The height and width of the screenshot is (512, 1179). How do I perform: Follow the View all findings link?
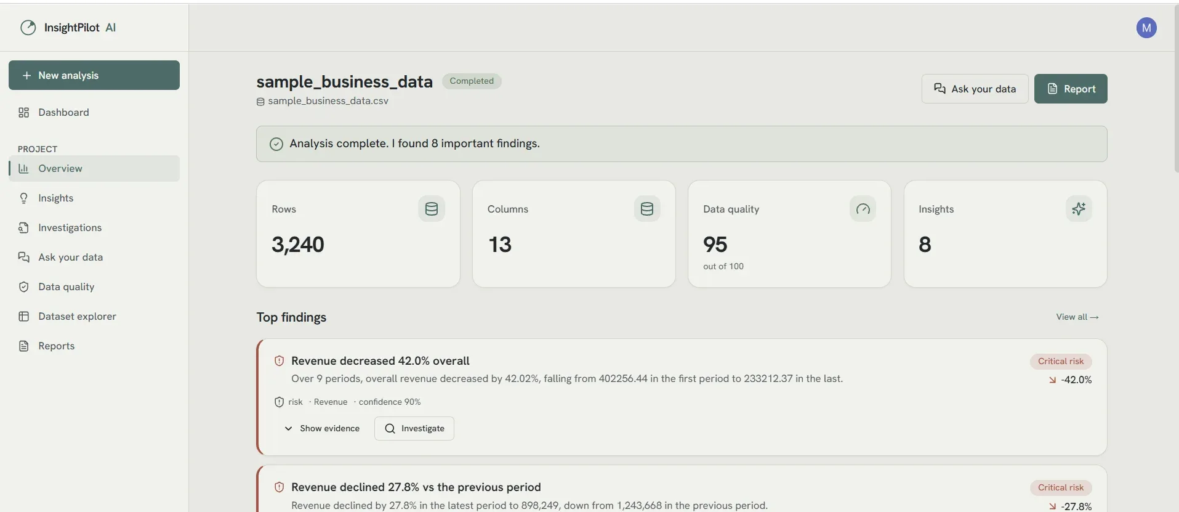pyautogui.click(x=1077, y=317)
